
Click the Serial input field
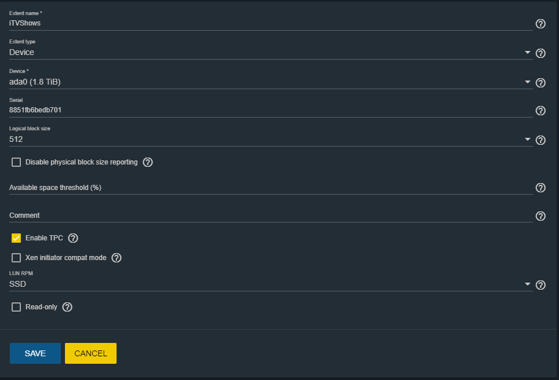tap(271, 110)
